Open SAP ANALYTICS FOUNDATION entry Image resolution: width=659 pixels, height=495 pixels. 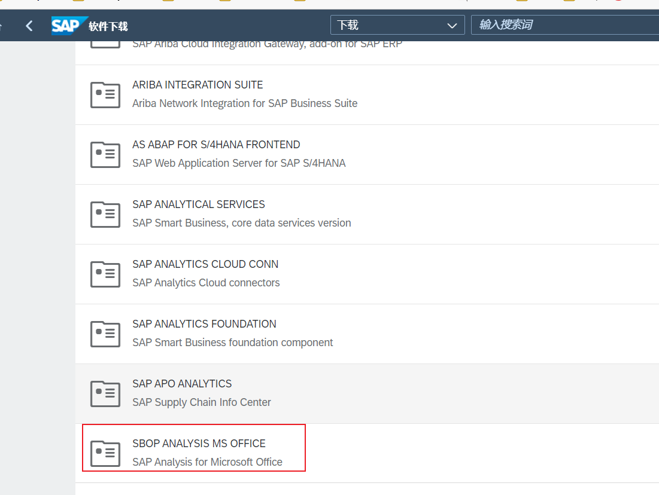204,324
